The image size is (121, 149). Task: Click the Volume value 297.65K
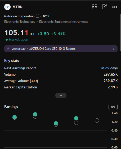[111, 75]
